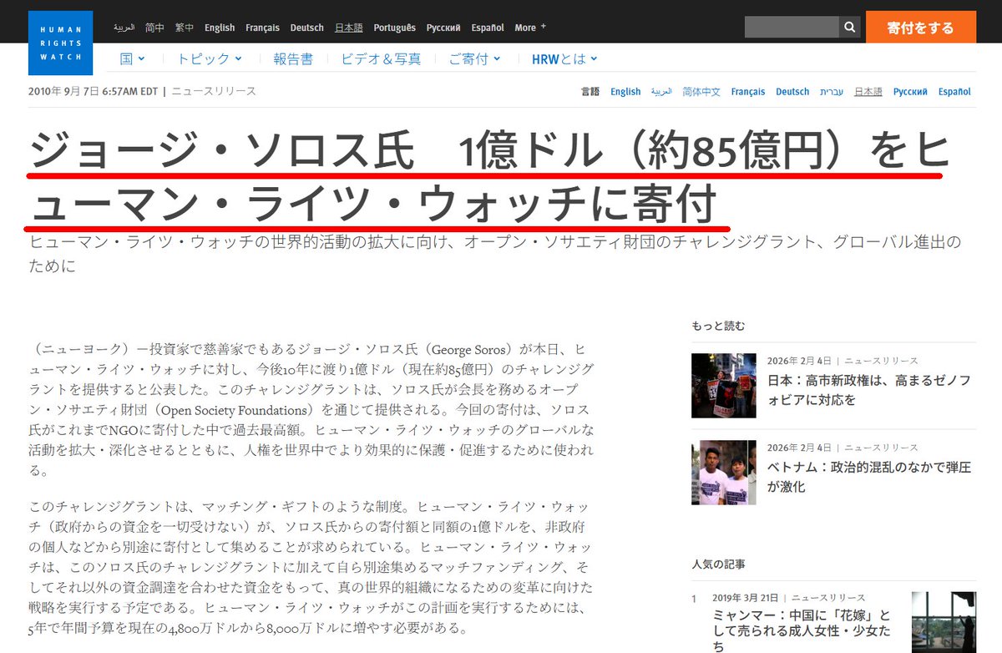Open thumbnail for ミャンマー article

pyautogui.click(x=944, y=622)
